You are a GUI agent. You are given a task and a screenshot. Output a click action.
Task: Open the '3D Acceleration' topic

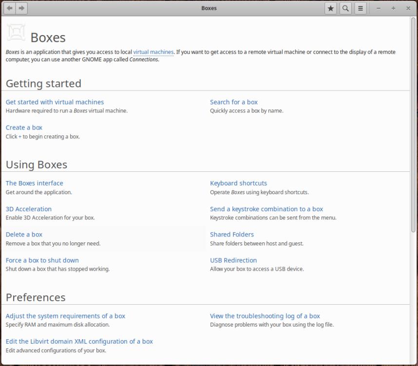point(29,209)
